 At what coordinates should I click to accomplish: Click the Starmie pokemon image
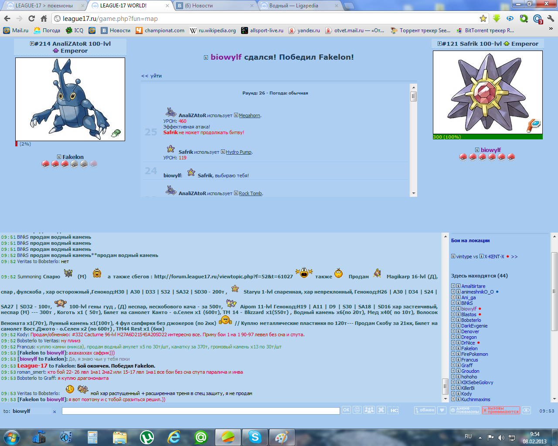coord(488,92)
